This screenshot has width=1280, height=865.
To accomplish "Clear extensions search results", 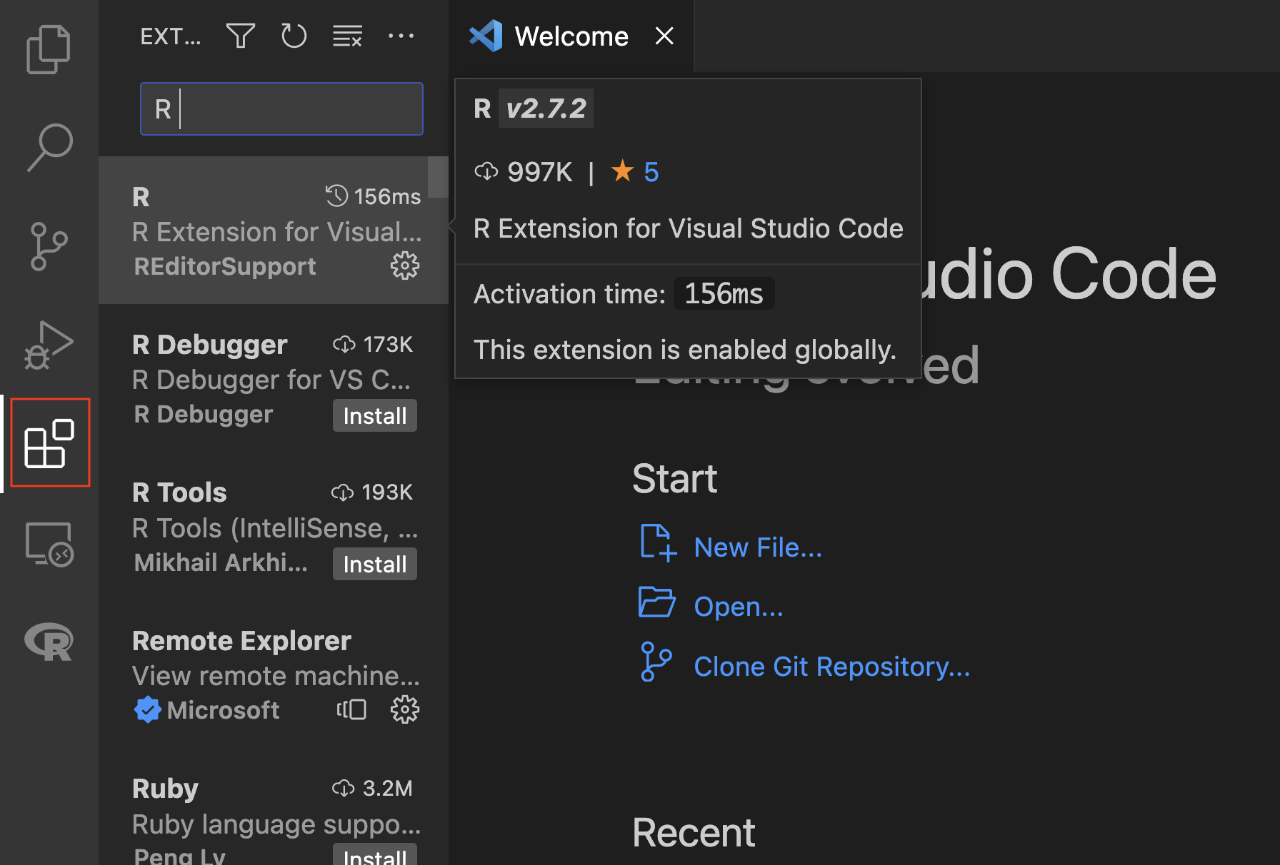I will point(347,36).
